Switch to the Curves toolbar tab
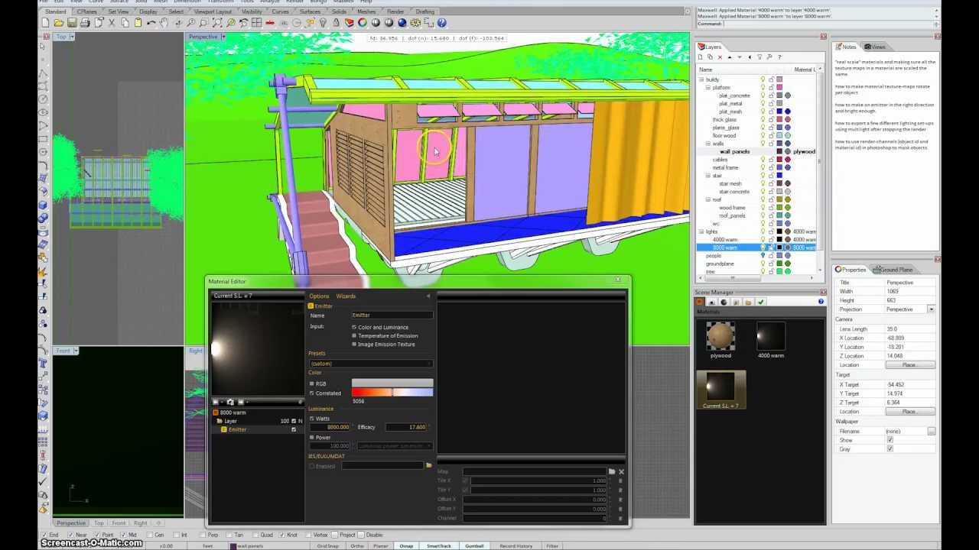This screenshot has height=550, width=979. (280, 11)
